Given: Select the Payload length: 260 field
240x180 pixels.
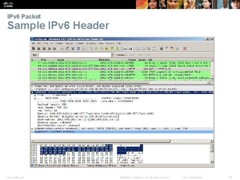Looking at the screenshot, I should point(52,104).
